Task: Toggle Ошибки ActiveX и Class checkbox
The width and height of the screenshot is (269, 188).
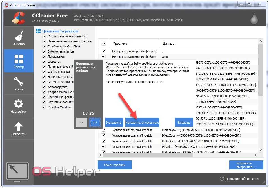Action: coord(44,47)
